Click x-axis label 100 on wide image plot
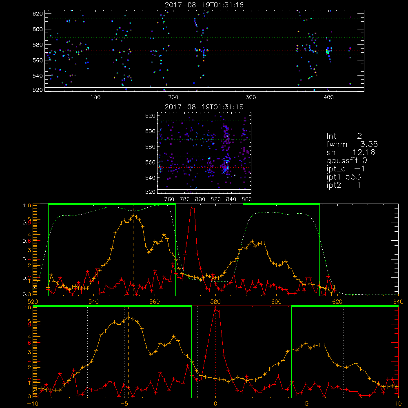The height and width of the screenshot is (408, 408). tap(96, 98)
